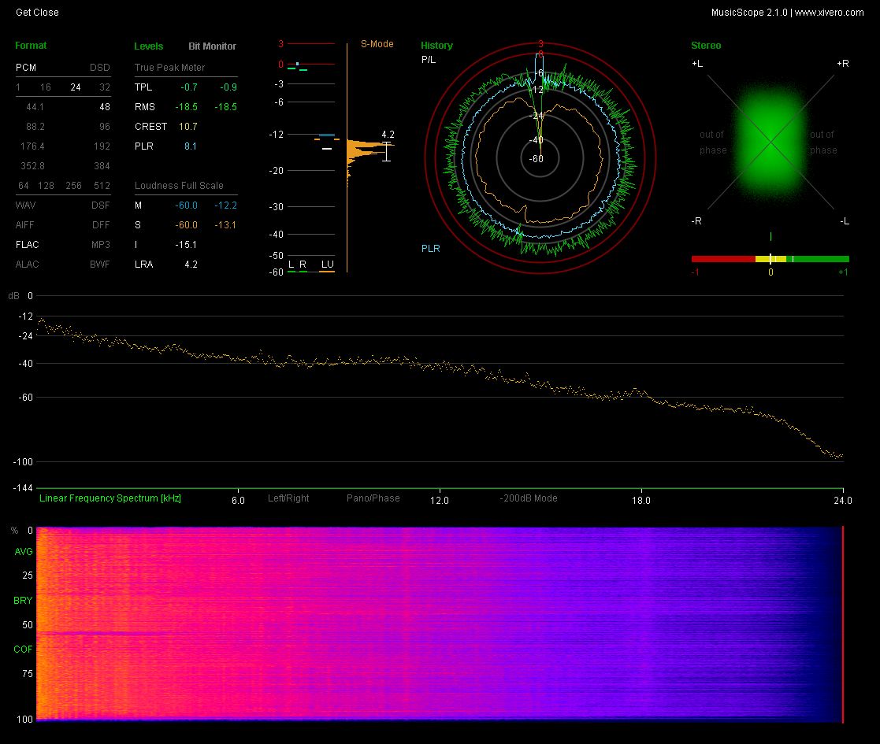
Task: Click the red playhead line on the spectrogram
Action: point(843,624)
